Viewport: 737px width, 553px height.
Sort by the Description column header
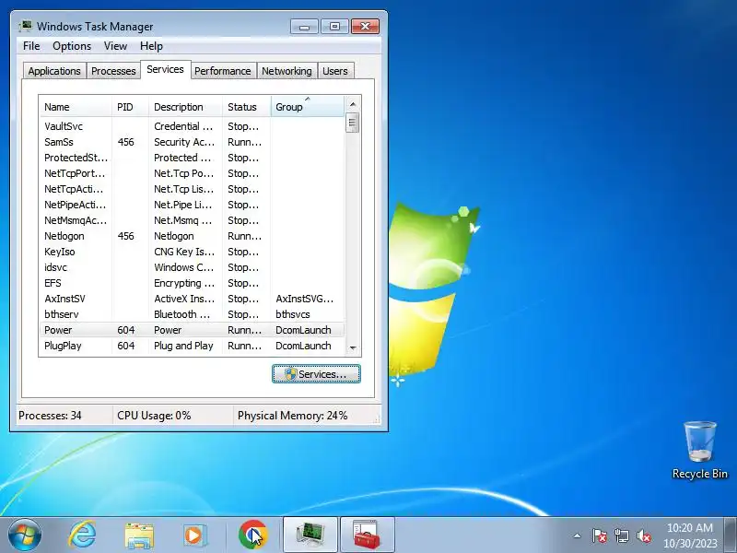pyautogui.click(x=186, y=107)
